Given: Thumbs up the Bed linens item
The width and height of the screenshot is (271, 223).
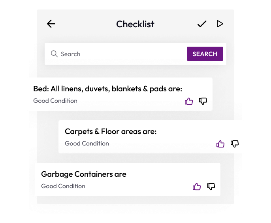Looking at the screenshot, I should [189, 101].
